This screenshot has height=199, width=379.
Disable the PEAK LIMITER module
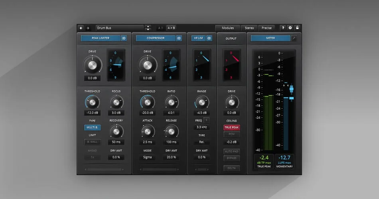(101, 38)
